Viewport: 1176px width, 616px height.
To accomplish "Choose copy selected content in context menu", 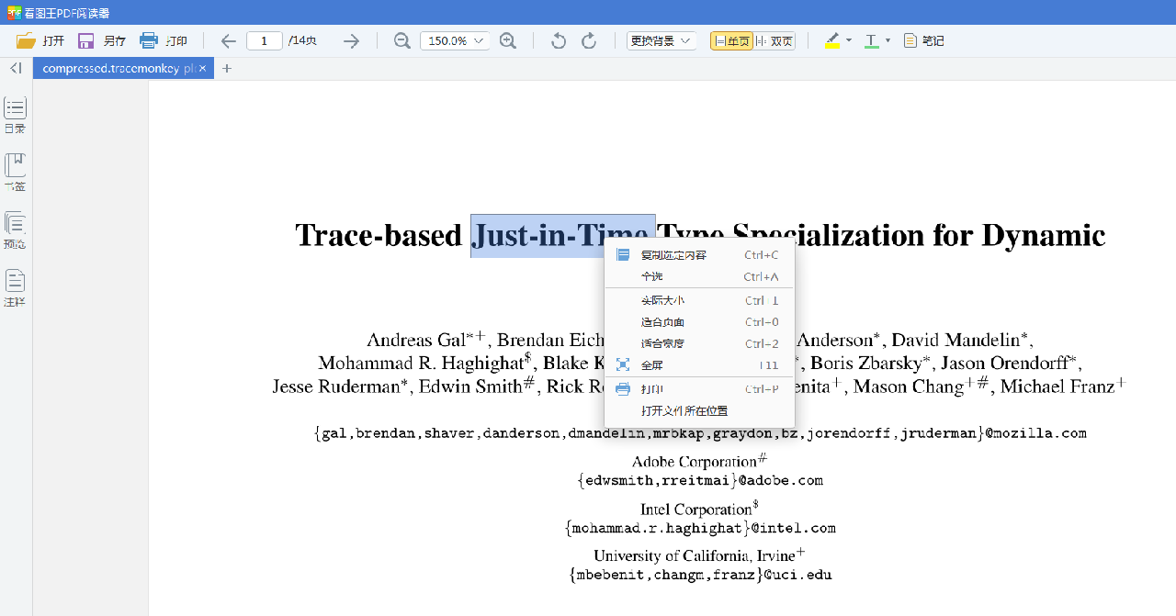I will tap(673, 255).
